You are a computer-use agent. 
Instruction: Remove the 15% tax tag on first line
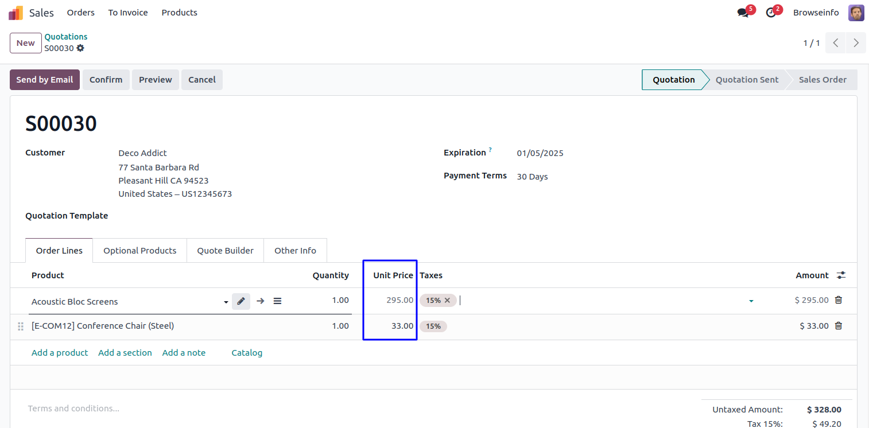pyautogui.click(x=447, y=300)
